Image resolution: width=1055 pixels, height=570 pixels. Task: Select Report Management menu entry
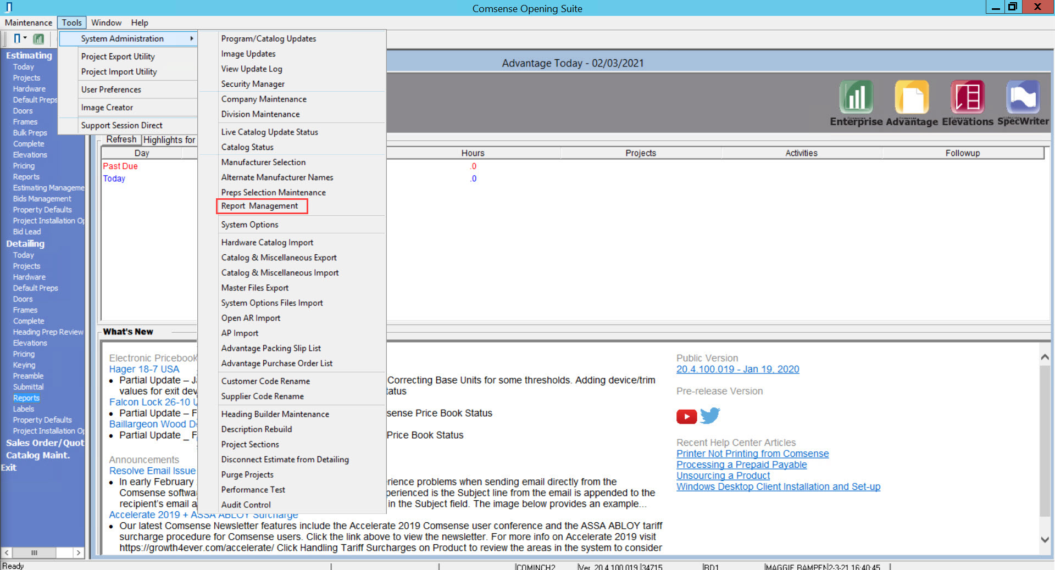point(260,206)
